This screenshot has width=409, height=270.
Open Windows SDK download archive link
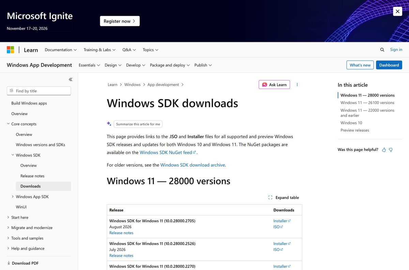point(193,165)
